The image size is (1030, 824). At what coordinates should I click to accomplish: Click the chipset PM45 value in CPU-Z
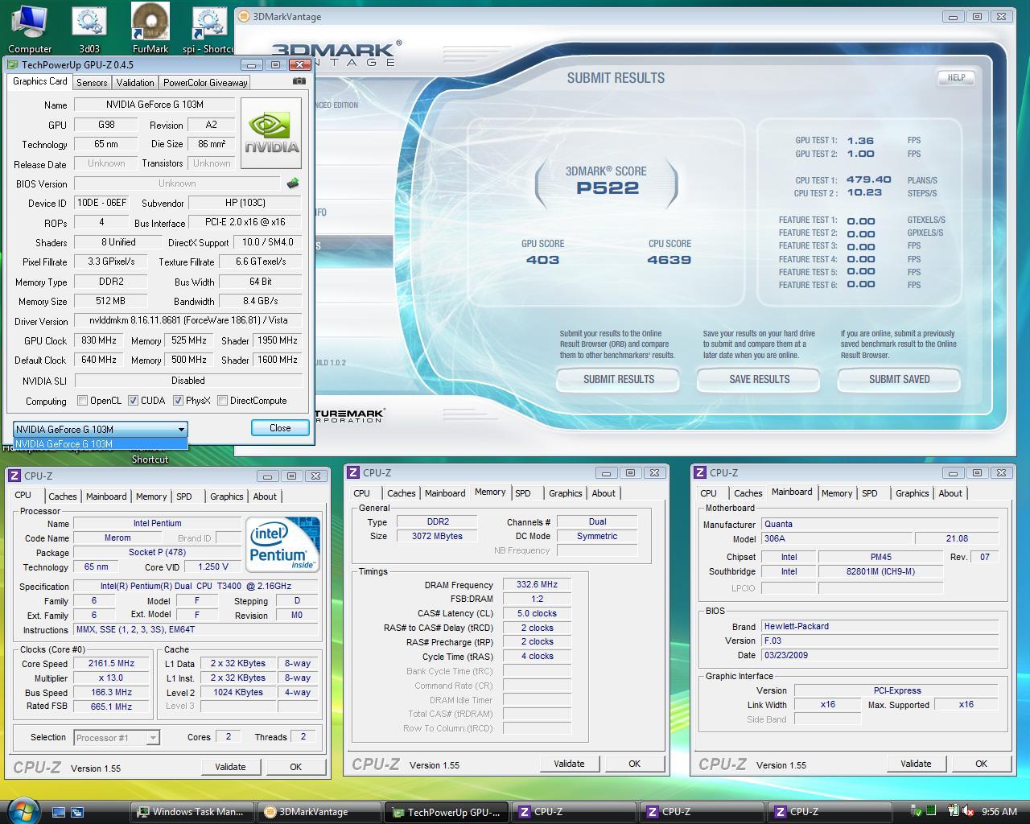tap(880, 557)
